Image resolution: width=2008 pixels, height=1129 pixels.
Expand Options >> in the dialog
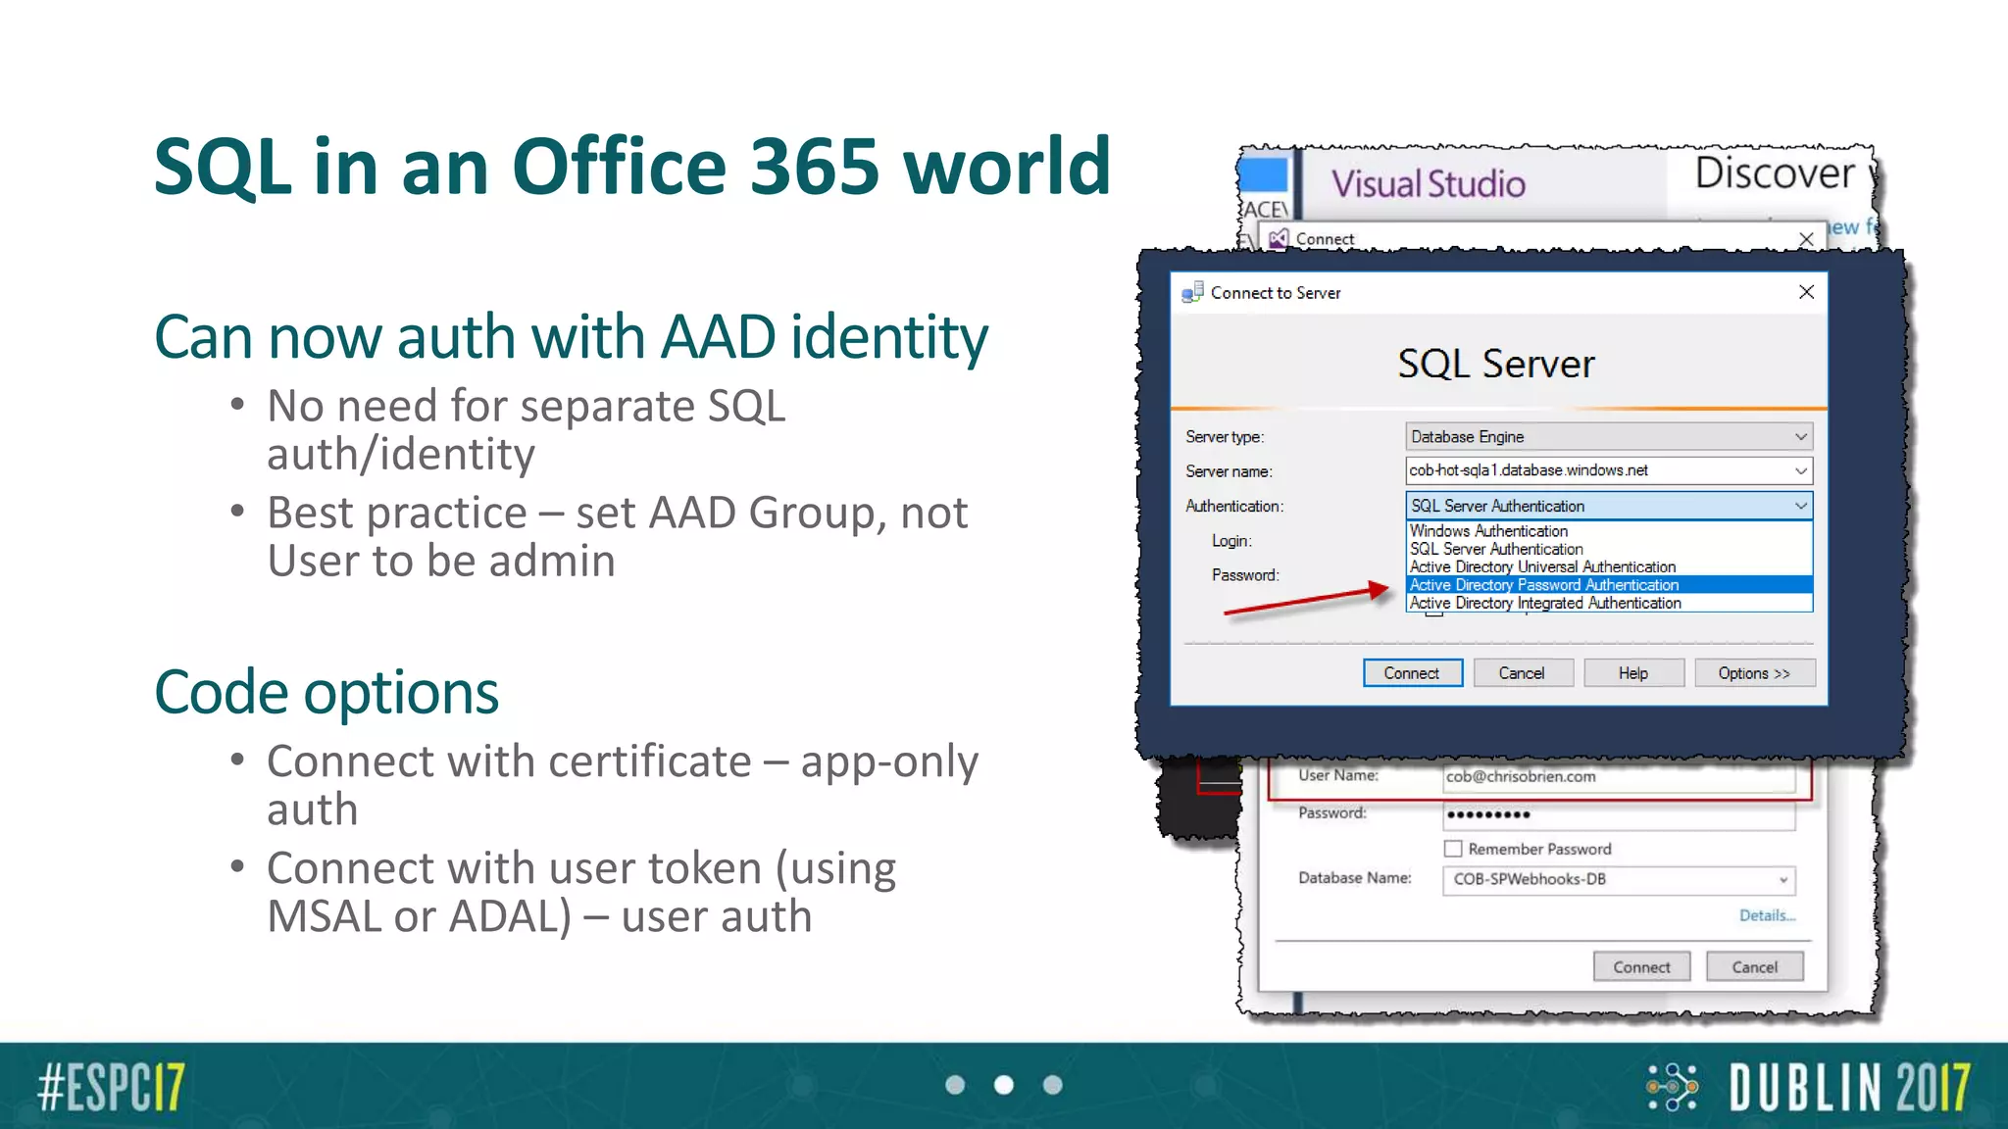point(1754,673)
